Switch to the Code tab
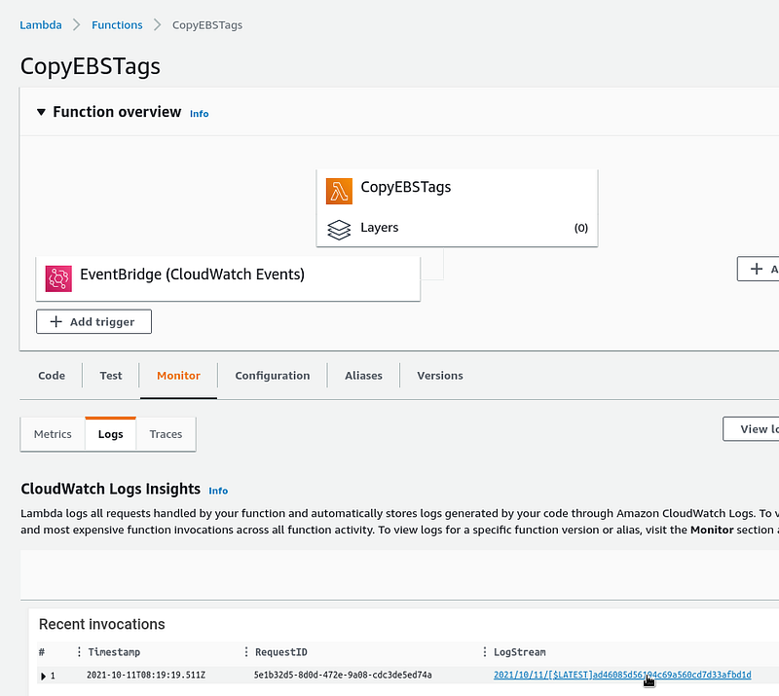Screen dimensions: 779x696 (52, 376)
